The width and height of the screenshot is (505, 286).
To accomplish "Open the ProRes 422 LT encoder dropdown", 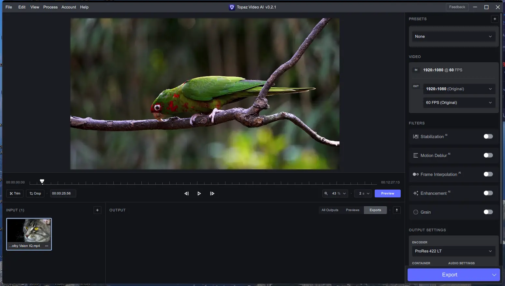I will tap(453, 251).
